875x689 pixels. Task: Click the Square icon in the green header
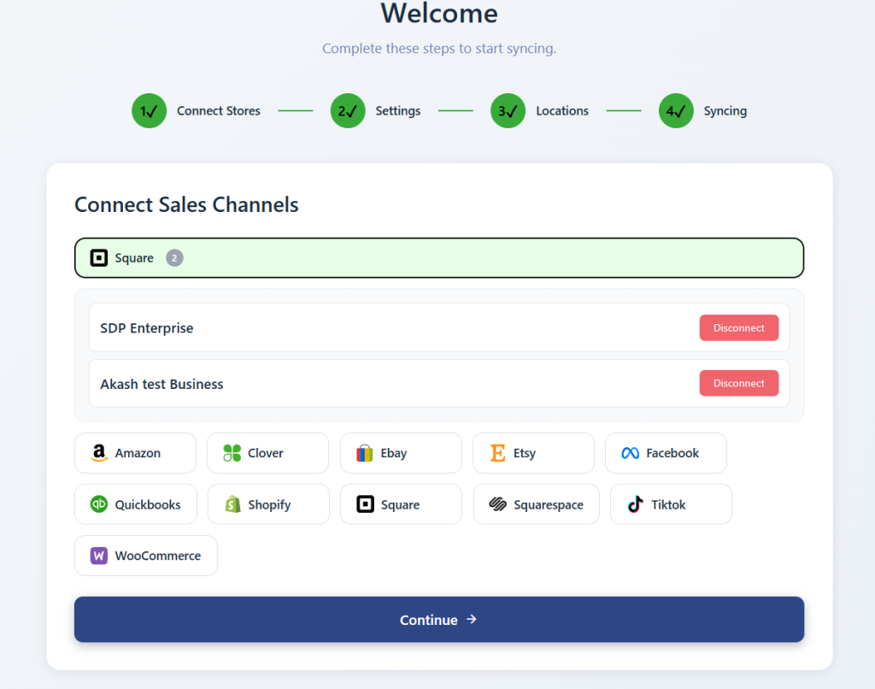click(x=99, y=258)
